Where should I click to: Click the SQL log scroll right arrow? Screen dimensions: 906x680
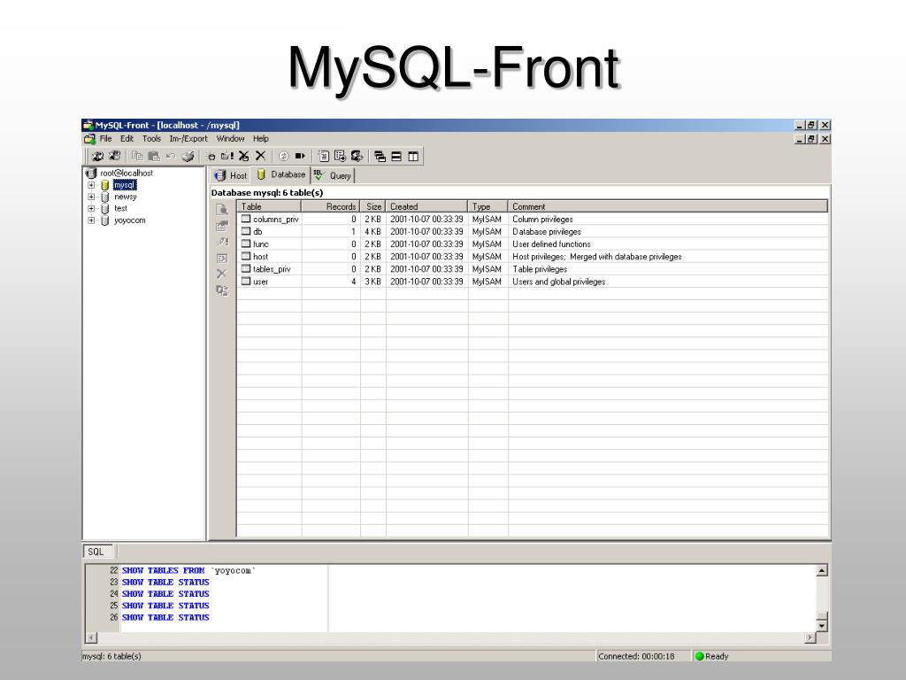[x=810, y=637]
